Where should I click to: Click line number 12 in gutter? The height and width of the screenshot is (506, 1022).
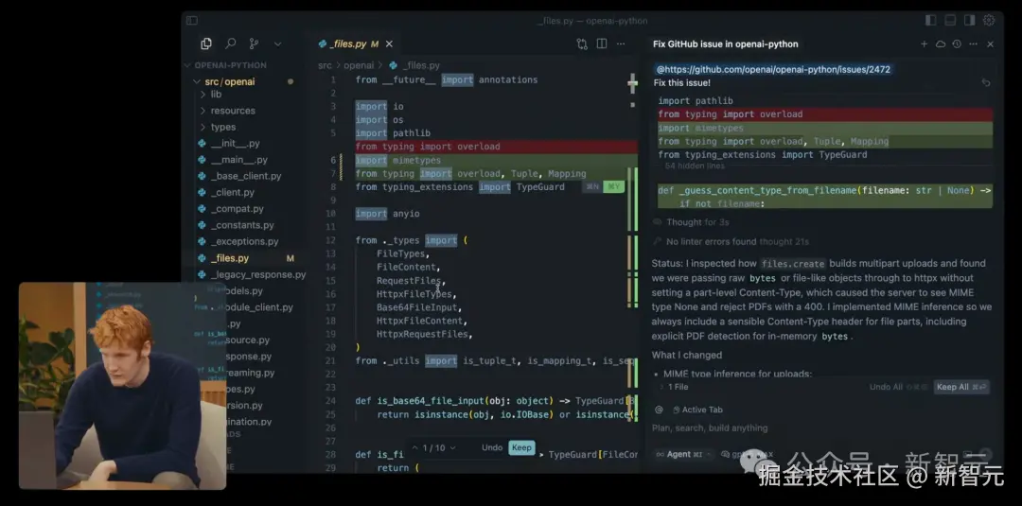tap(331, 240)
